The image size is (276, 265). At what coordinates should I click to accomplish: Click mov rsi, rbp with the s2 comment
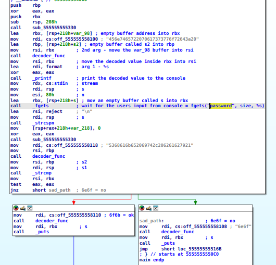coord(48,162)
